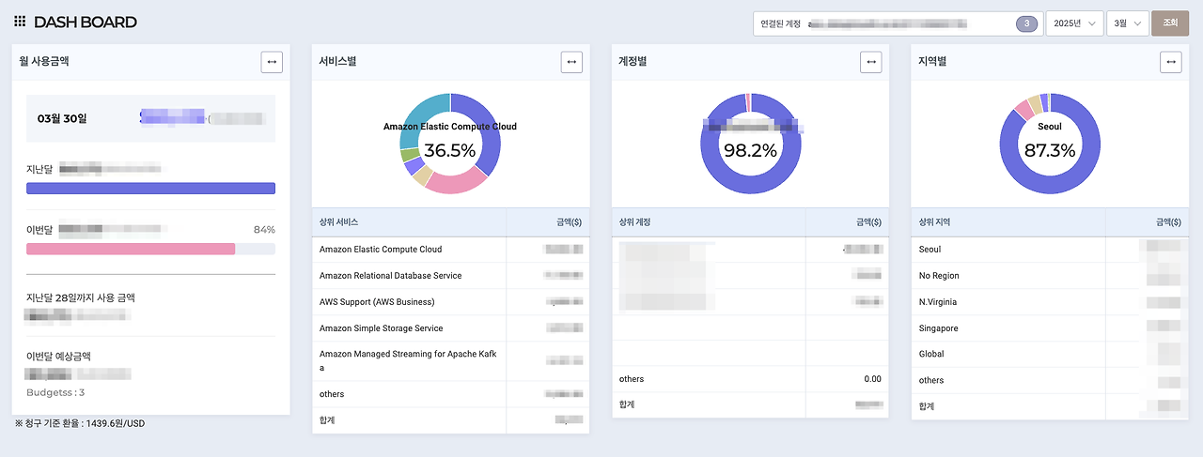This screenshot has width=1203, height=457.
Task: Click the DASH BOARD page title
Action: [86, 22]
